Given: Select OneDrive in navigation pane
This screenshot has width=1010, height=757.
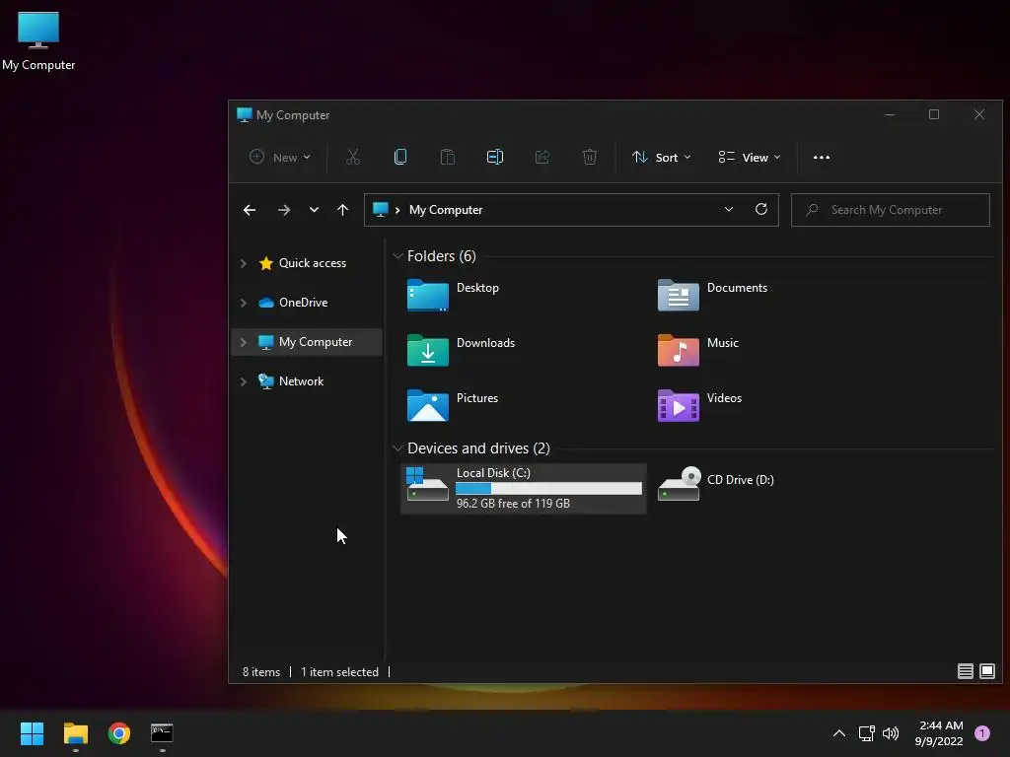Looking at the screenshot, I should pos(304,303).
